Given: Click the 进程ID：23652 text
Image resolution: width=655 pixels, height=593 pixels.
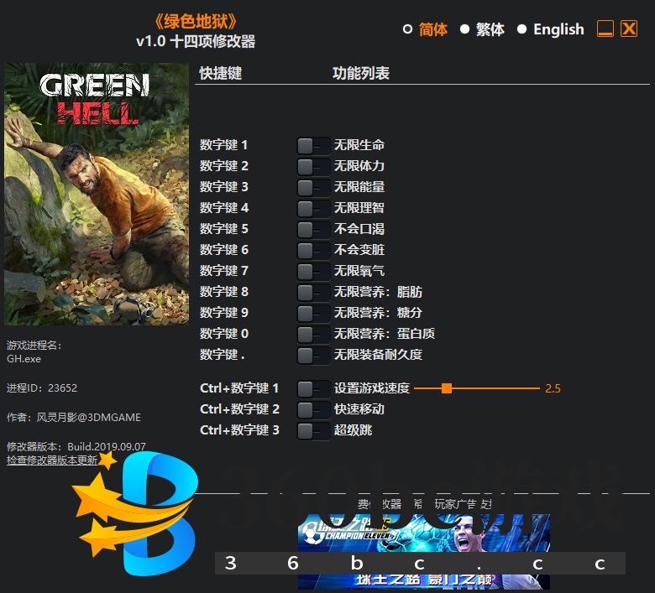Looking at the screenshot, I should [42, 388].
